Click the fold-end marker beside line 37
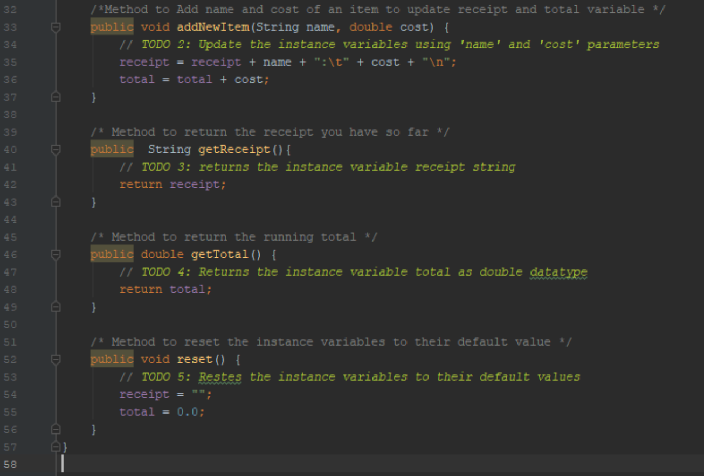Screen dimensions: 704x476 (56, 97)
